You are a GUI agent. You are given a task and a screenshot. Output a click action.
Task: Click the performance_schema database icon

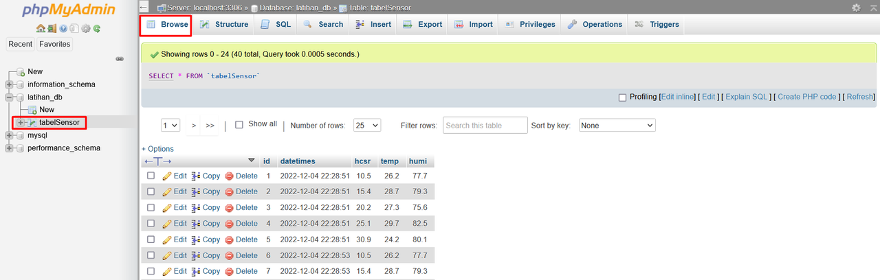pyautogui.click(x=20, y=148)
